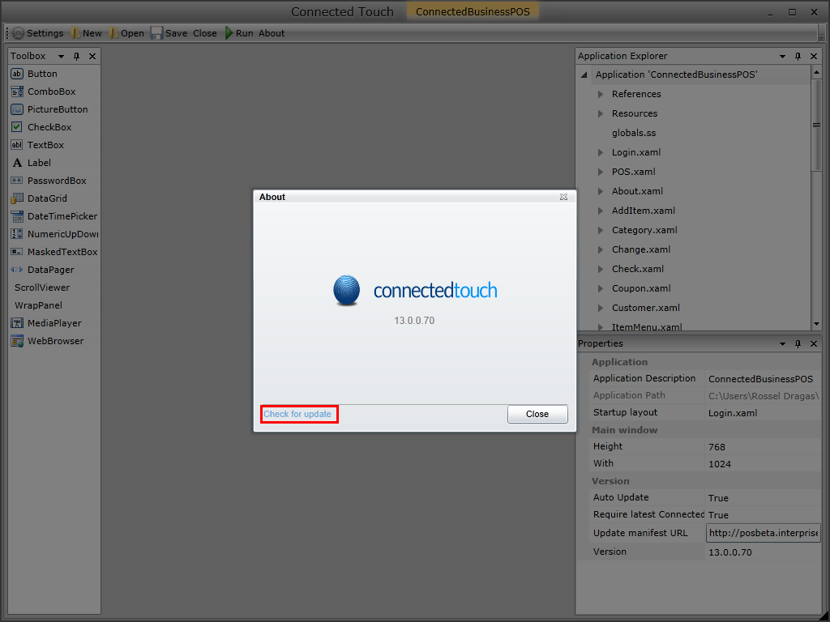Close the About dialog with X icon

tap(564, 197)
